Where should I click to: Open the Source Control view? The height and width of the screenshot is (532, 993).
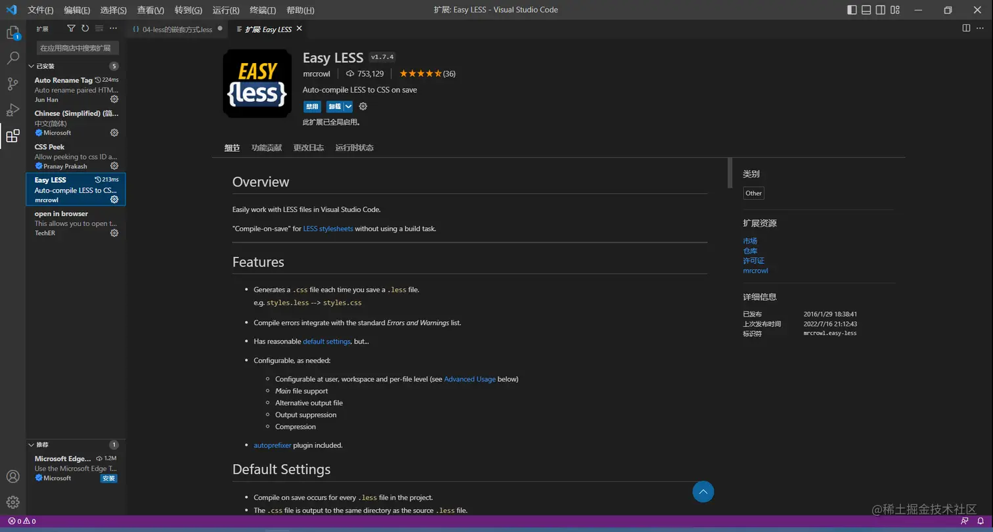[12, 84]
